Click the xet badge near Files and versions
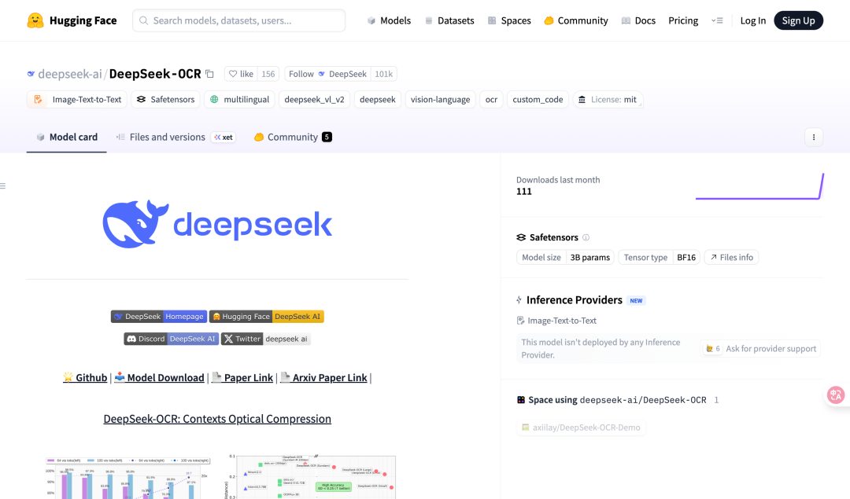 point(223,137)
